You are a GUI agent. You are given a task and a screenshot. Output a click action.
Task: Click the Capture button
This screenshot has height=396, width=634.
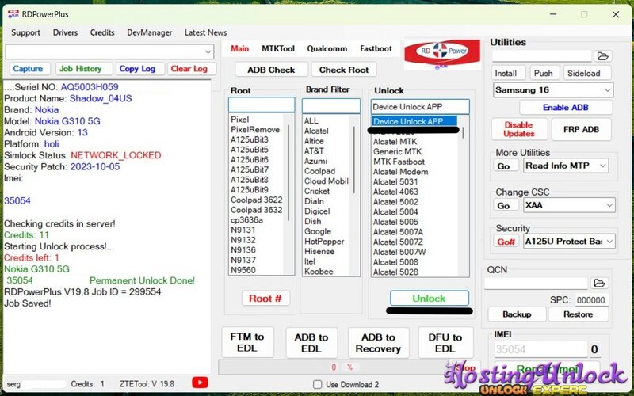(x=30, y=69)
